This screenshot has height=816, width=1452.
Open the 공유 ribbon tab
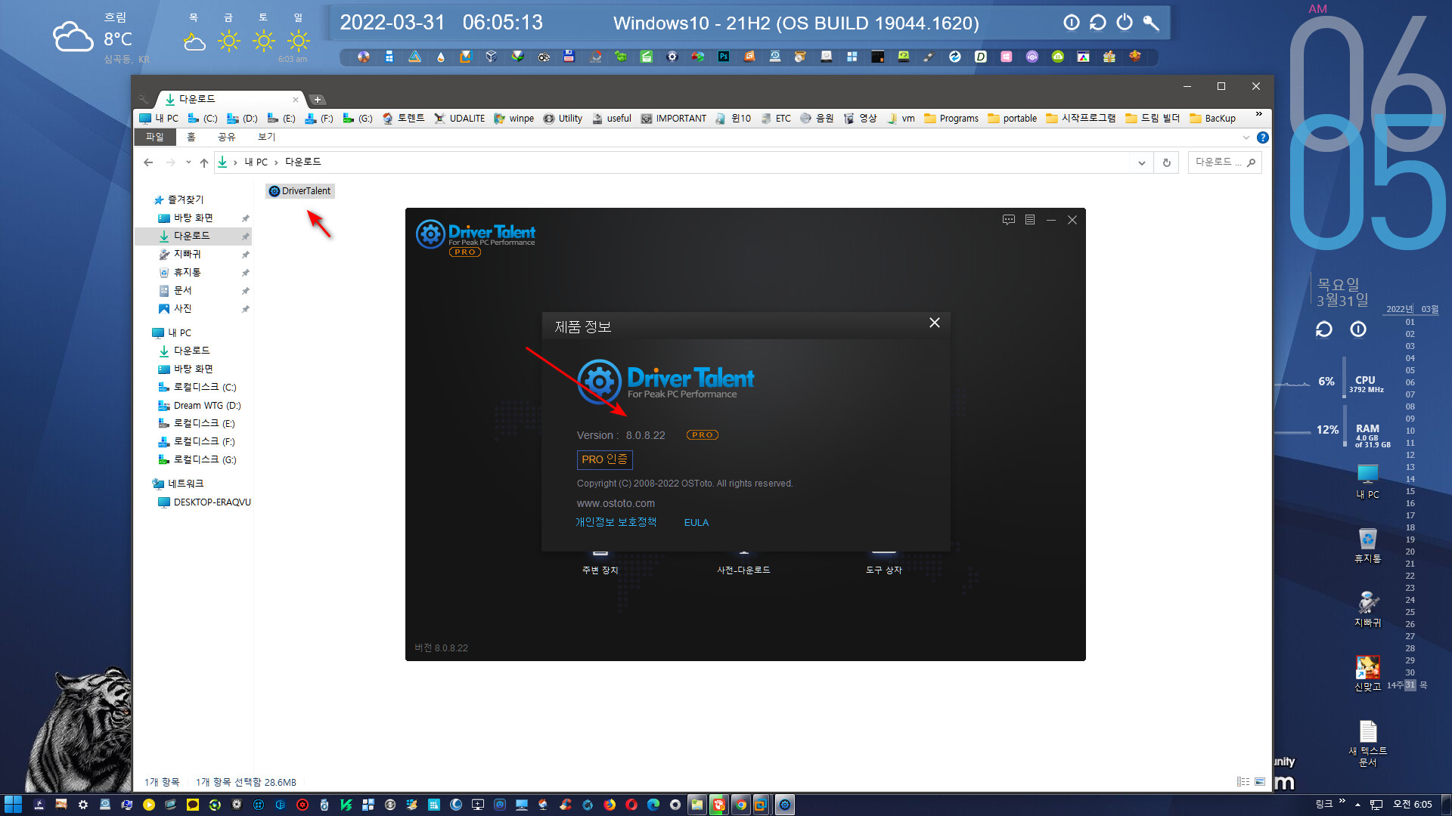click(226, 137)
